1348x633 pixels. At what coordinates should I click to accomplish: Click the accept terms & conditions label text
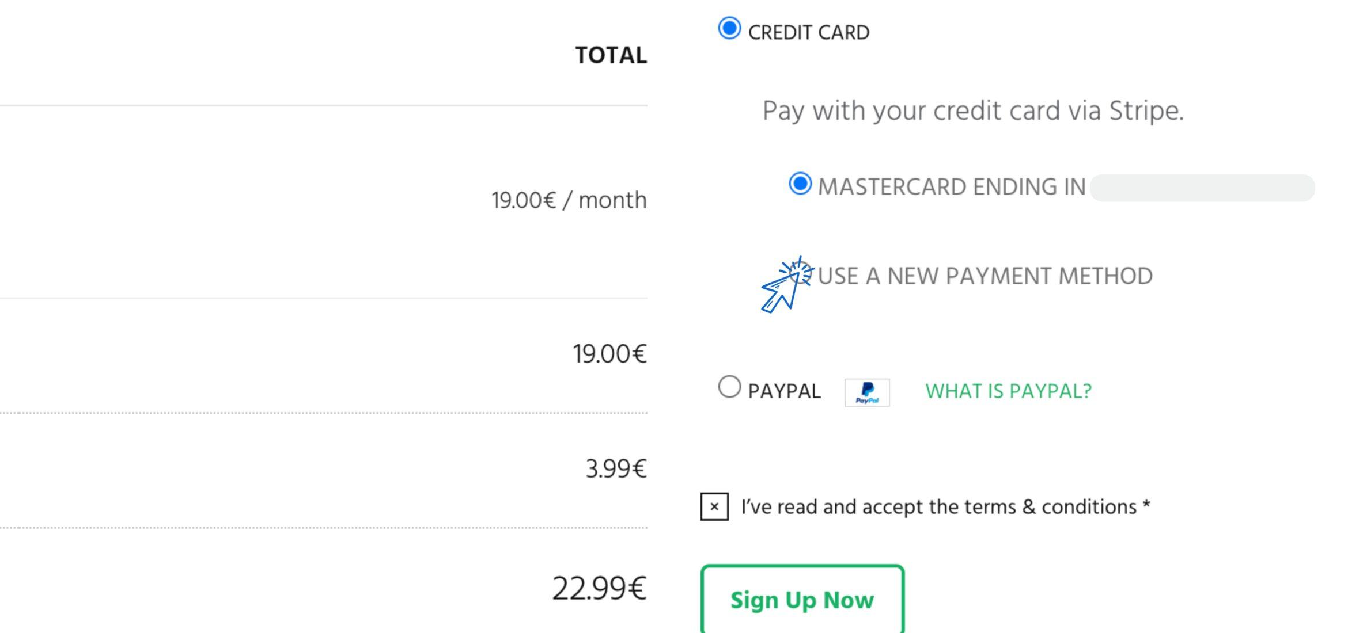coord(945,507)
